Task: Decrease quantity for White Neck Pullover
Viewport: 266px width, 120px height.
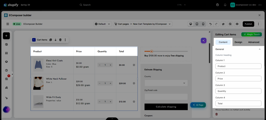Action: coord(99,83)
